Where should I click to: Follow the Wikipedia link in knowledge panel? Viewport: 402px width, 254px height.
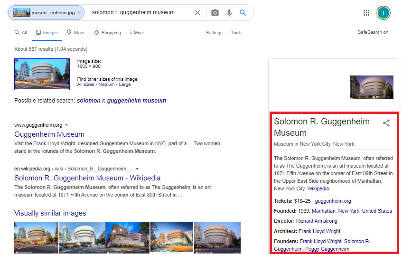318,188
